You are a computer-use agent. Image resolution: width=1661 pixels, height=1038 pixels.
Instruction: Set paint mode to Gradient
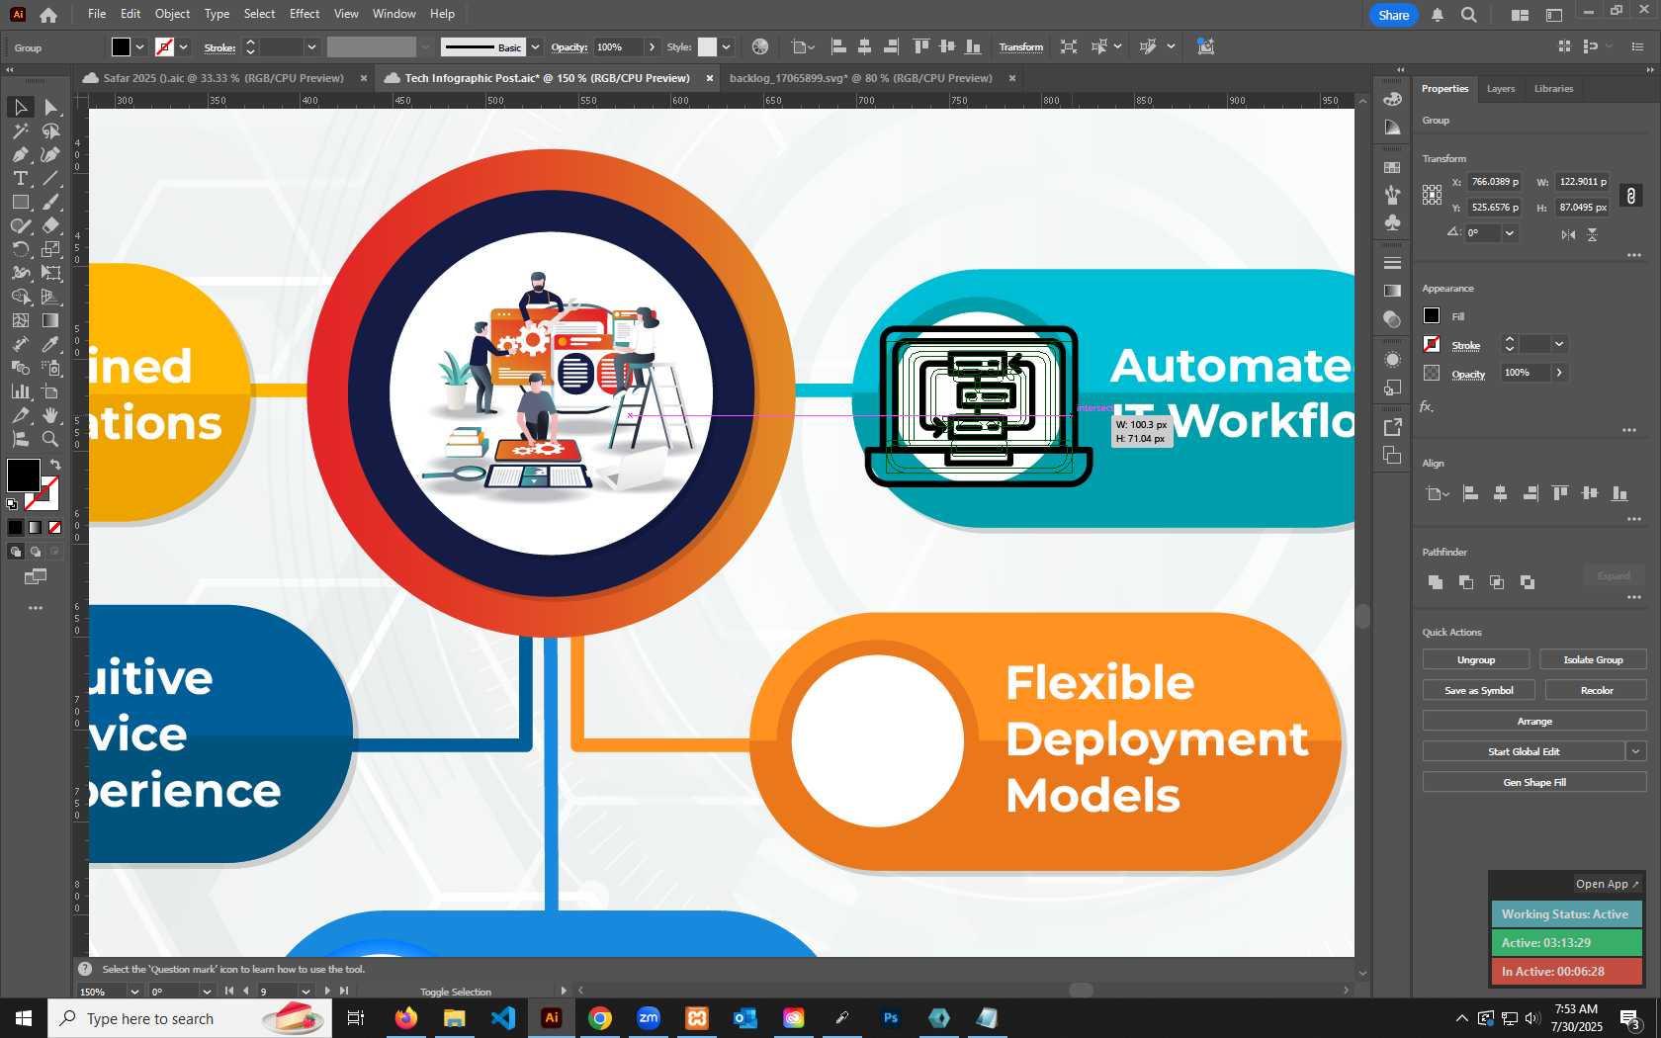point(36,527)
